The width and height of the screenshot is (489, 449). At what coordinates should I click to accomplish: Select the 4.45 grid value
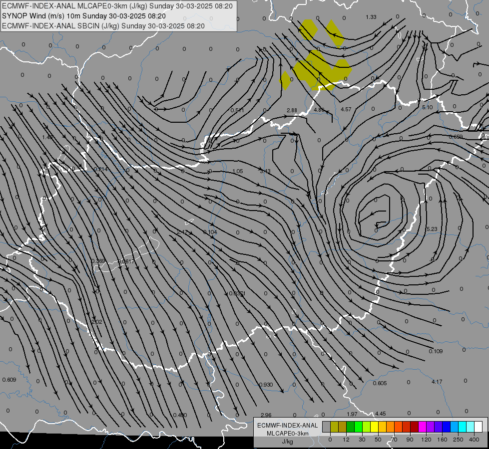tap(381, 414)
